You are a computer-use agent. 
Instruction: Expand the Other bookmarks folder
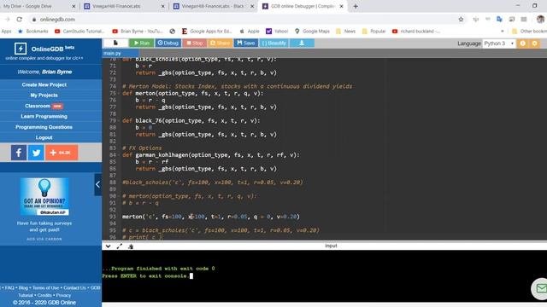529,32
